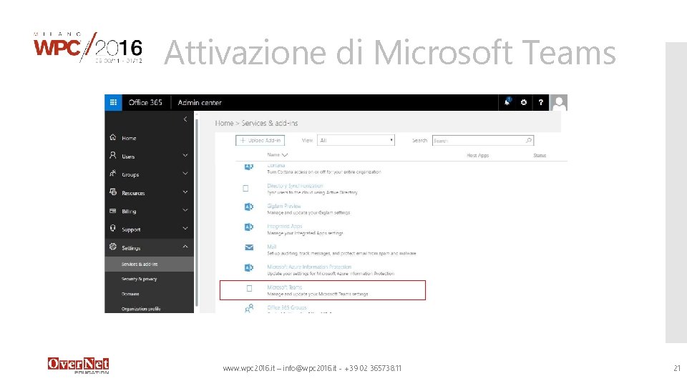The width and height of the screenshot is (687, 386).
Task: Select Services & add-ins in sidebar
Action: tap(149, 264)
